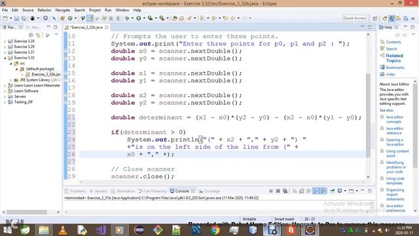Open the Run button dropdown arrow
This screenshot has width=419, height=236.
coord(144,18)
